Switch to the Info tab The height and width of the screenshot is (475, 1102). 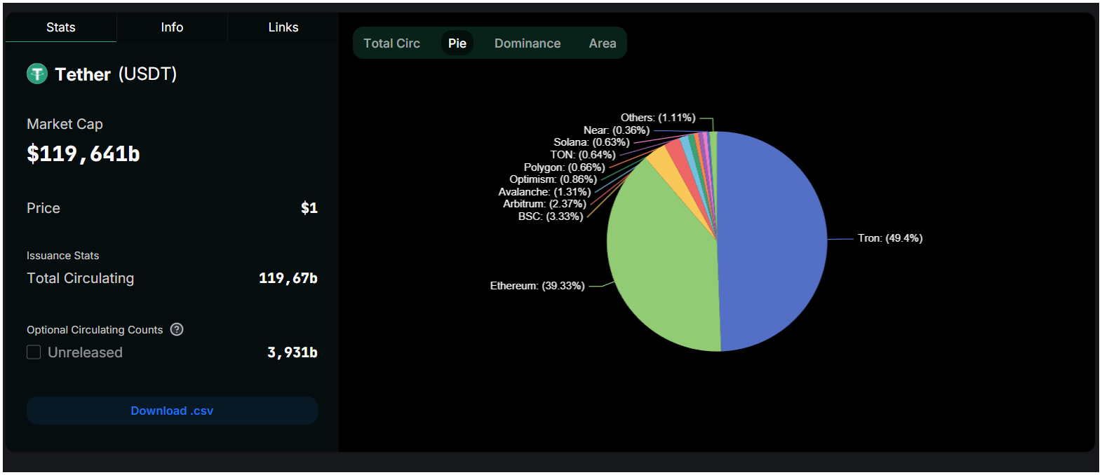(172, 27)
